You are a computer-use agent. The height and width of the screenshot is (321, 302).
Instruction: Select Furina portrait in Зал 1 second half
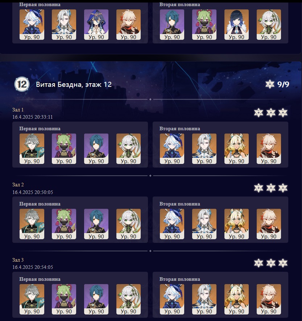(x=172, y=149)
